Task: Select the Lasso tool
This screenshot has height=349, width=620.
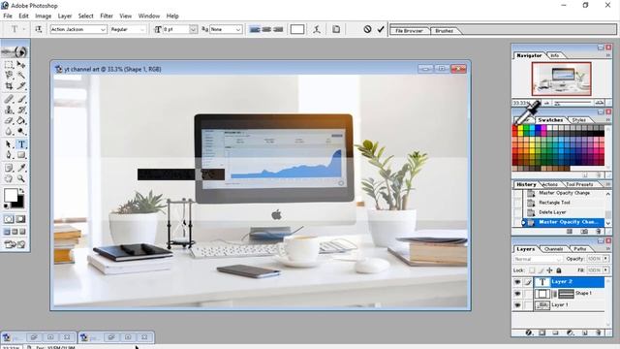Action: click(x=9, y=76)
